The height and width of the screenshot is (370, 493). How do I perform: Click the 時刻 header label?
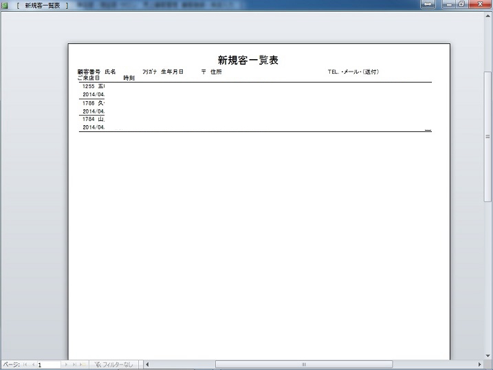coord(129,78)
